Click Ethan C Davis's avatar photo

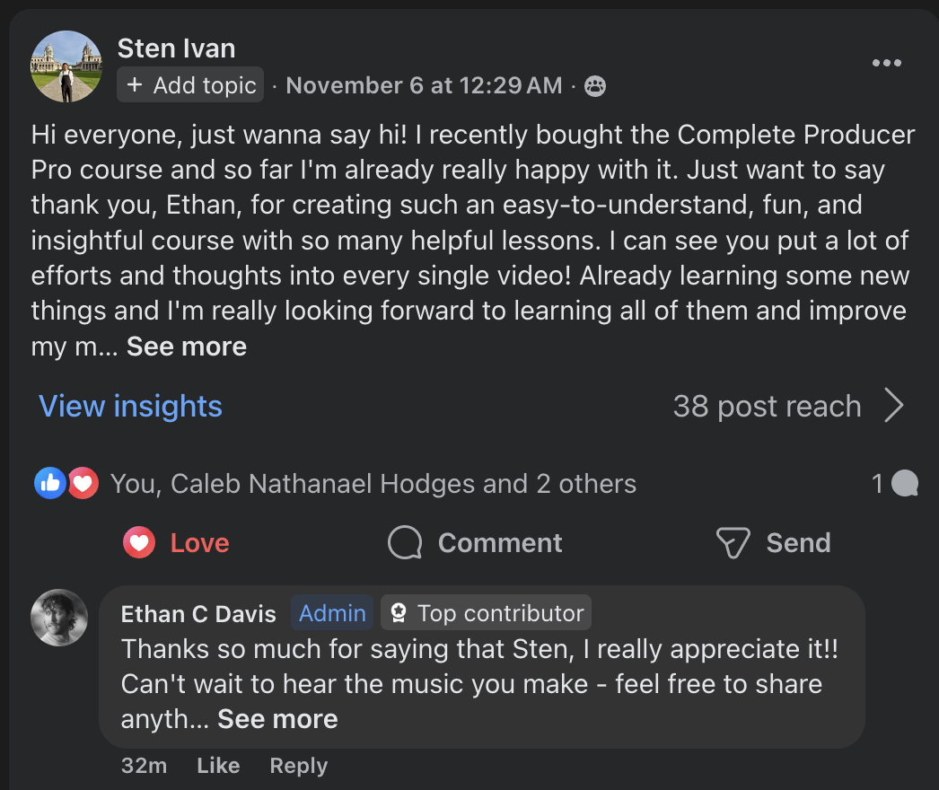(60, 618)
